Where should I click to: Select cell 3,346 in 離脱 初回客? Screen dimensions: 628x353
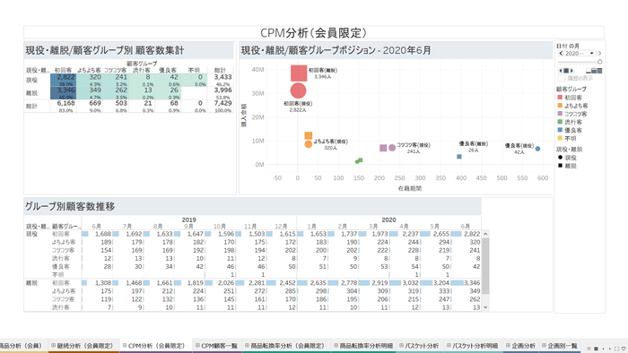point(64,93)
